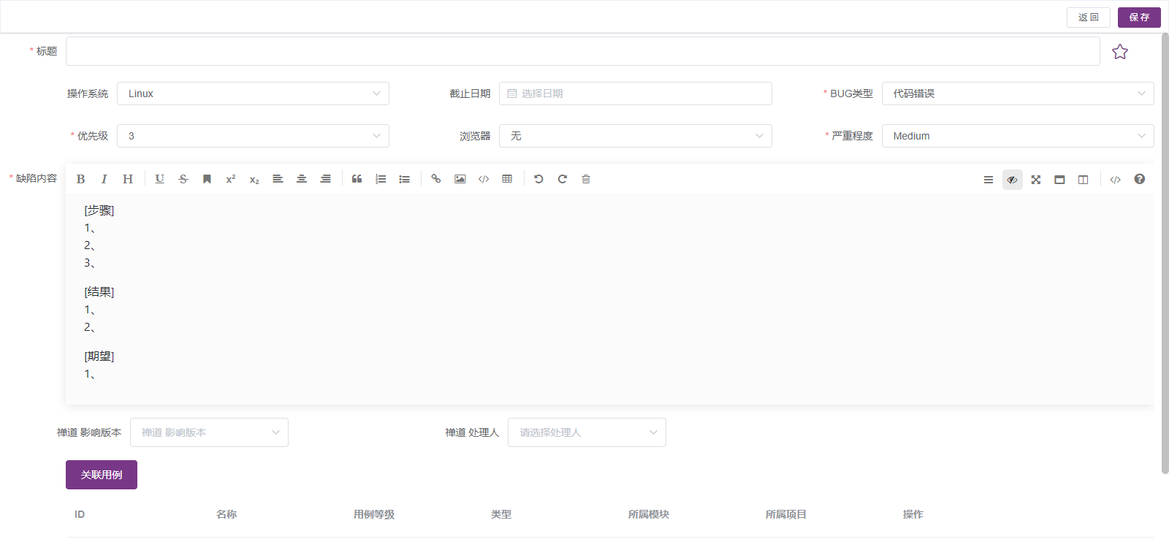Image resolution: width=1169 pixels, height=550 pixels.
Task: Insert a block quote
Action: click(357, 179)
